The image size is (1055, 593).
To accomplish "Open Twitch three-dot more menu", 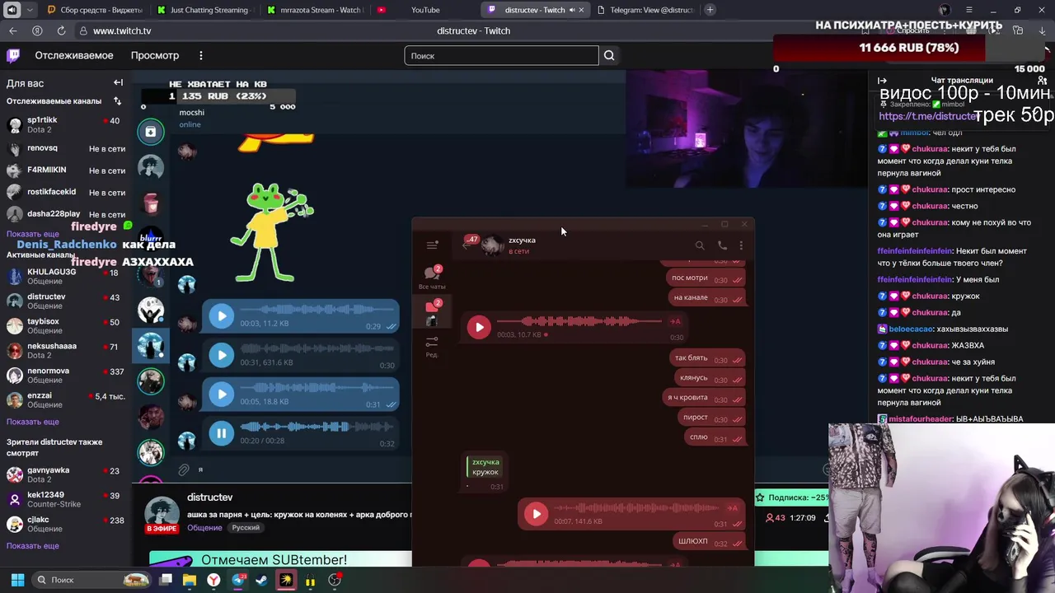I will click(200, 55).
